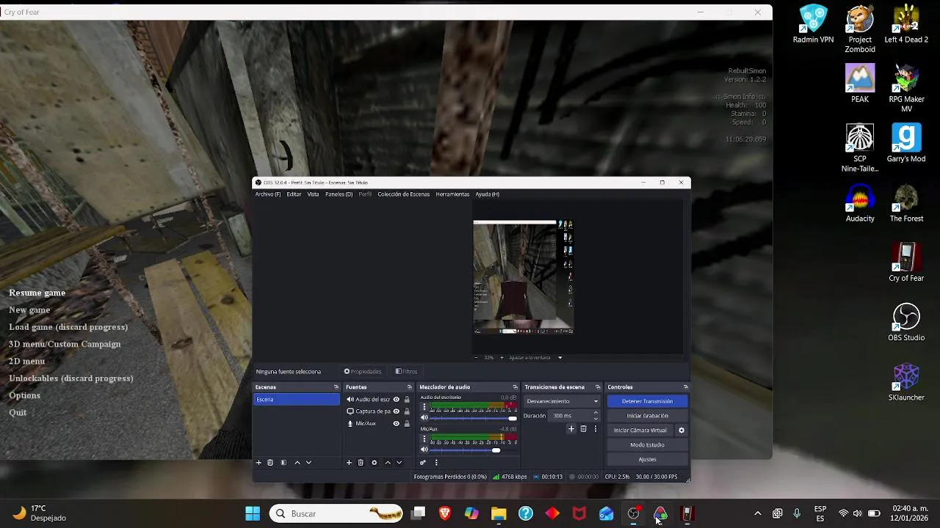Zoom out the OBS preview

coord(476,358)
